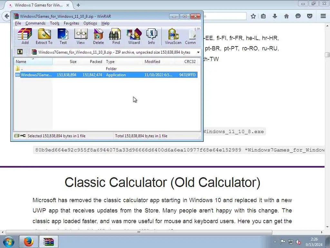This screenshot has width=330, height=248.
Task: Open the Find binoculars tool
Action: (116, 36)
